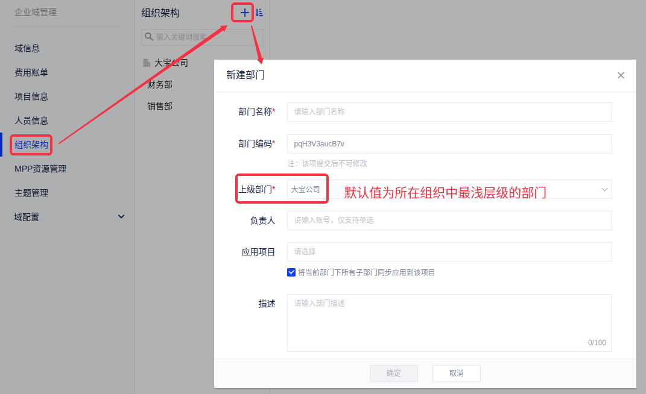Select 项目信息 in left navigation
Screen dimensions: 646x394
tap(31, 96)
